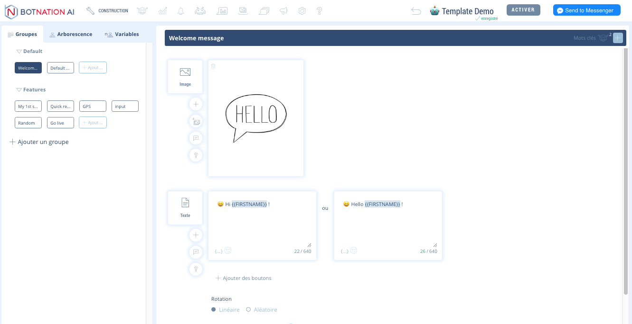Select the Linéaire rotation option
This screenshot has width=632, height=324.
tap(214, 310)
